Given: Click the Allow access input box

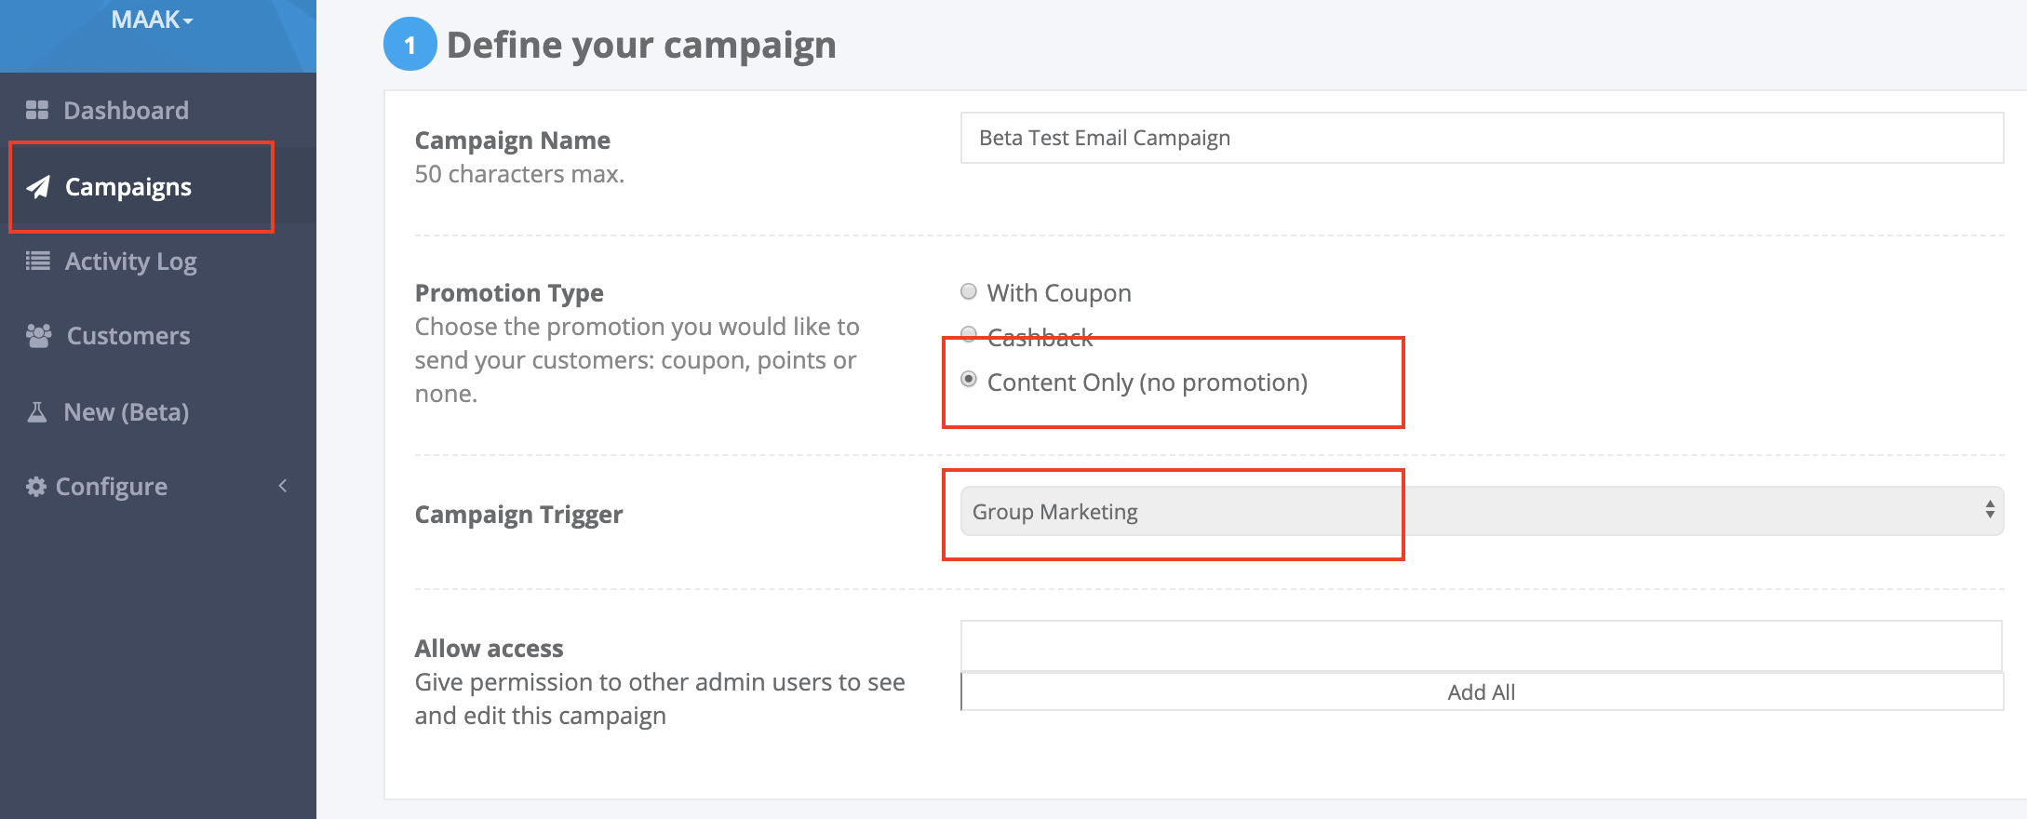Looking at the screenshot, I should pos(1482,646).
